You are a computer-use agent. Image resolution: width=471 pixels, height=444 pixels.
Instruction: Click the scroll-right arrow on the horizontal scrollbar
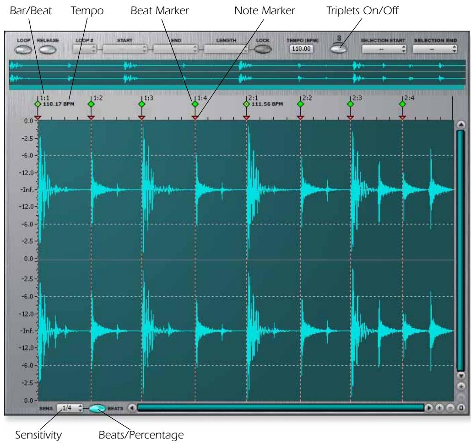tap(429, 407)
